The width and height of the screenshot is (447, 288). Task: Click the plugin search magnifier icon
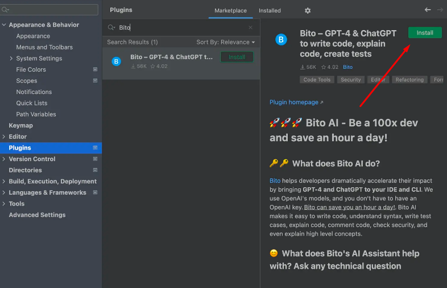coord(111,27)
